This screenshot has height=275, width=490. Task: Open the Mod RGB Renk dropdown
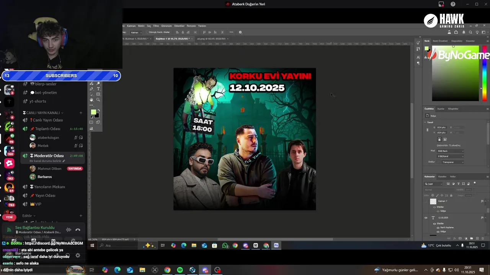[x=451, y=151]
